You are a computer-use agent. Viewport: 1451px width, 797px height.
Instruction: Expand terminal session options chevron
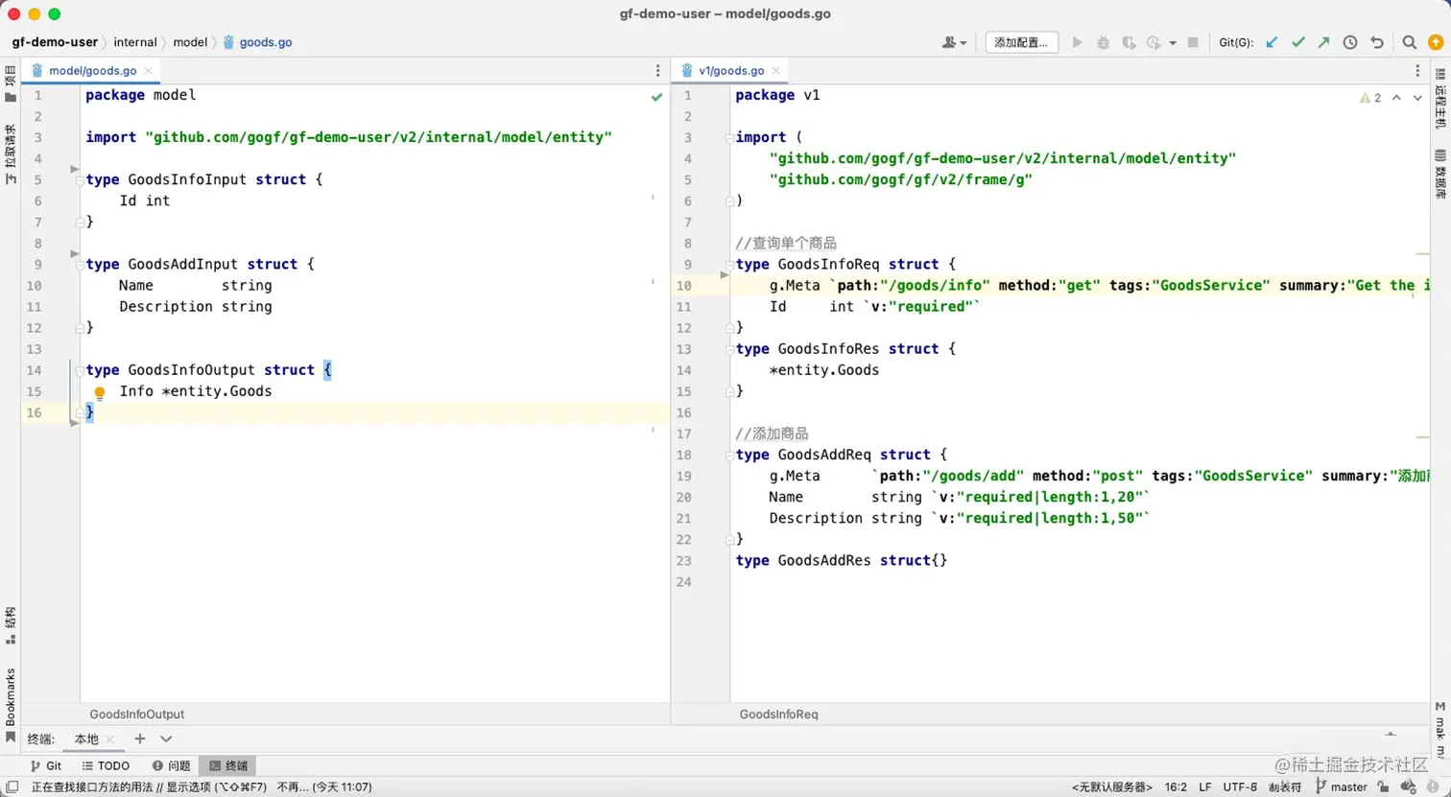(166, 738)
